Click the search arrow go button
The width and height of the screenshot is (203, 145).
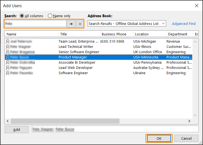tap(71, 24)
